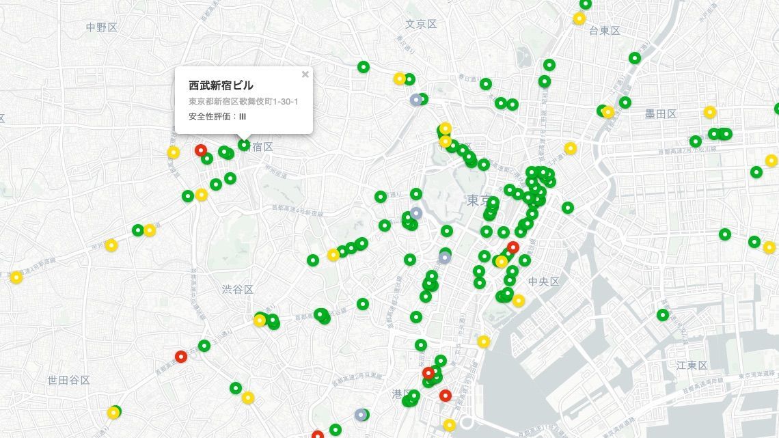Click the yellow marker below 文京区 label
The height and width of the screenshot is (438, 779).
tap(400, 77)
